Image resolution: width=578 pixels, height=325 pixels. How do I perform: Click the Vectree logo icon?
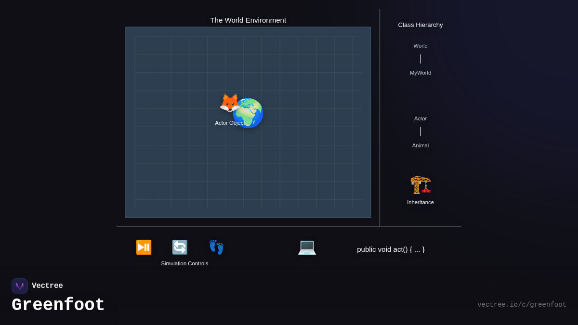pyautogui.click(x=20, y=286)
